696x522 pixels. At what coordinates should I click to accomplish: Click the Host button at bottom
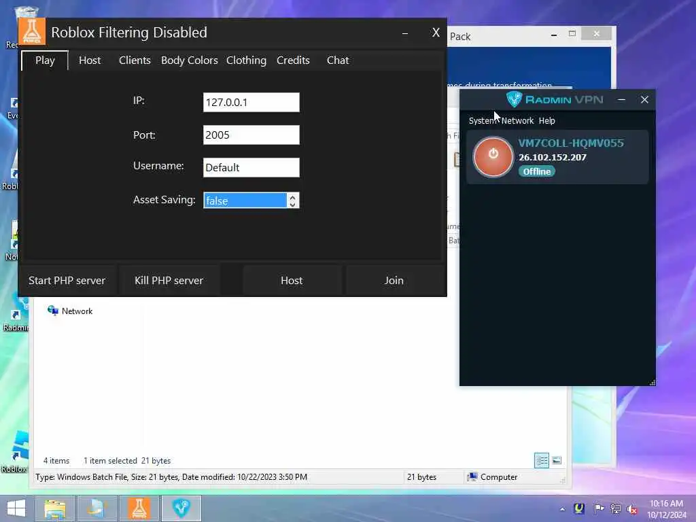click(x=292, y=281)
